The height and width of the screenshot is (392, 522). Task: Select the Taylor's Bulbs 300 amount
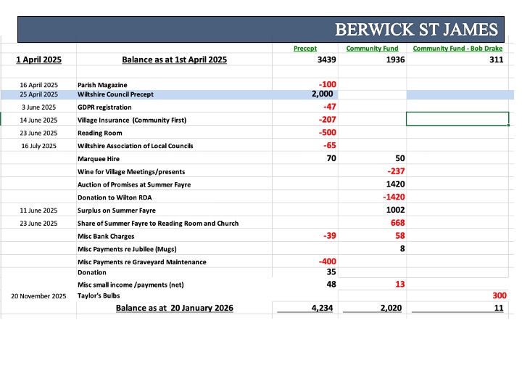pyautogui.click(x=497, y=295)
